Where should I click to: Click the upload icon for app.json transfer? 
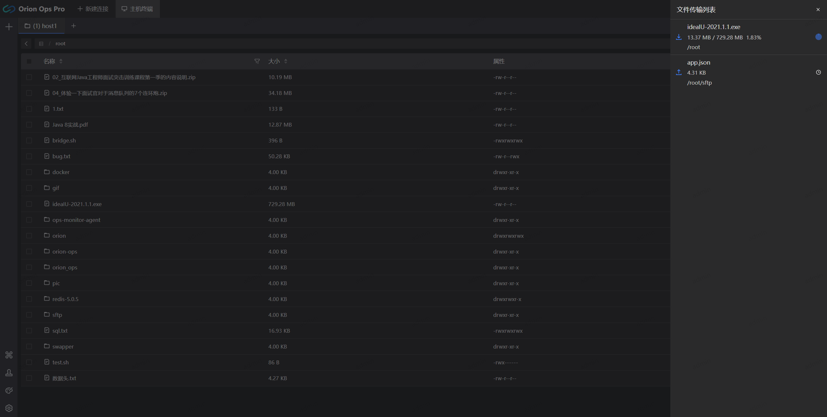click(679, 72)
